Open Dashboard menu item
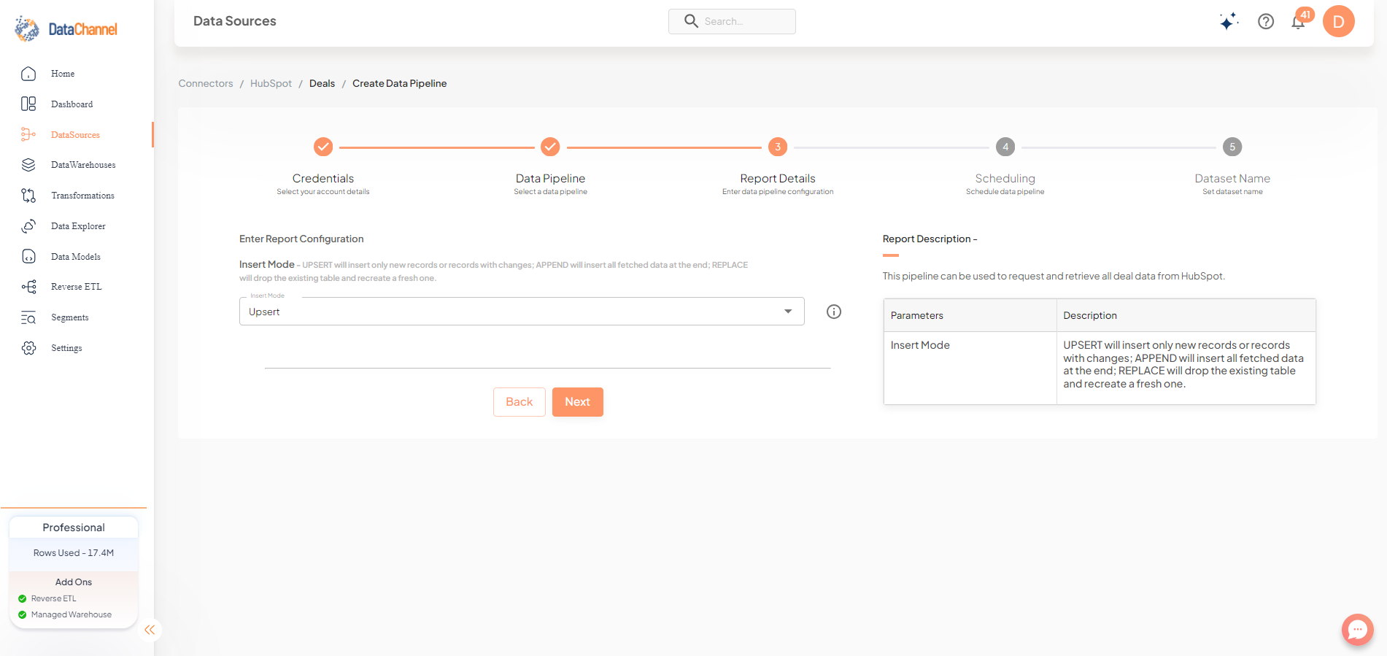 (x=72, y=104)
